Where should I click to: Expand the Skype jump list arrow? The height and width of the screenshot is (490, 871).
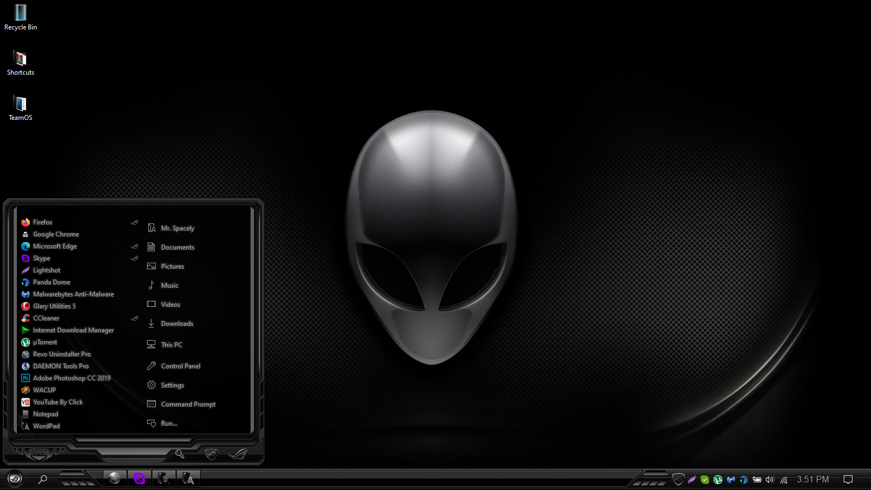tap(135, 258)
